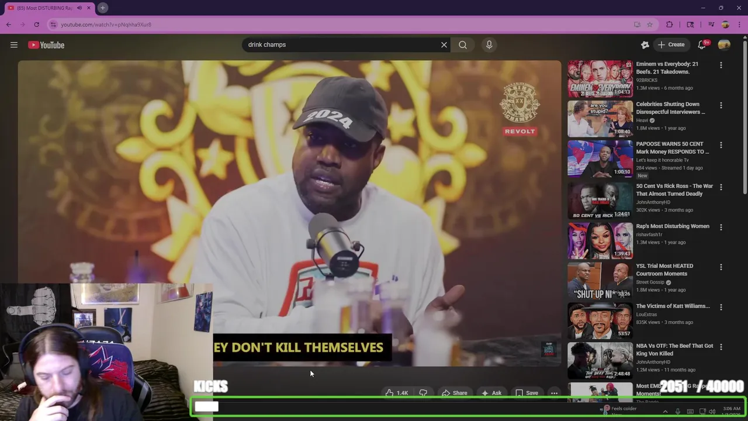The height and width of the screenshot is (421, 748).
Task: Share this video
Action: coord(454,393)
